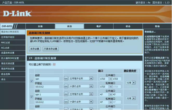
Task: Open 应用程序规则 in the sidebar
Action: pos(13,37)
